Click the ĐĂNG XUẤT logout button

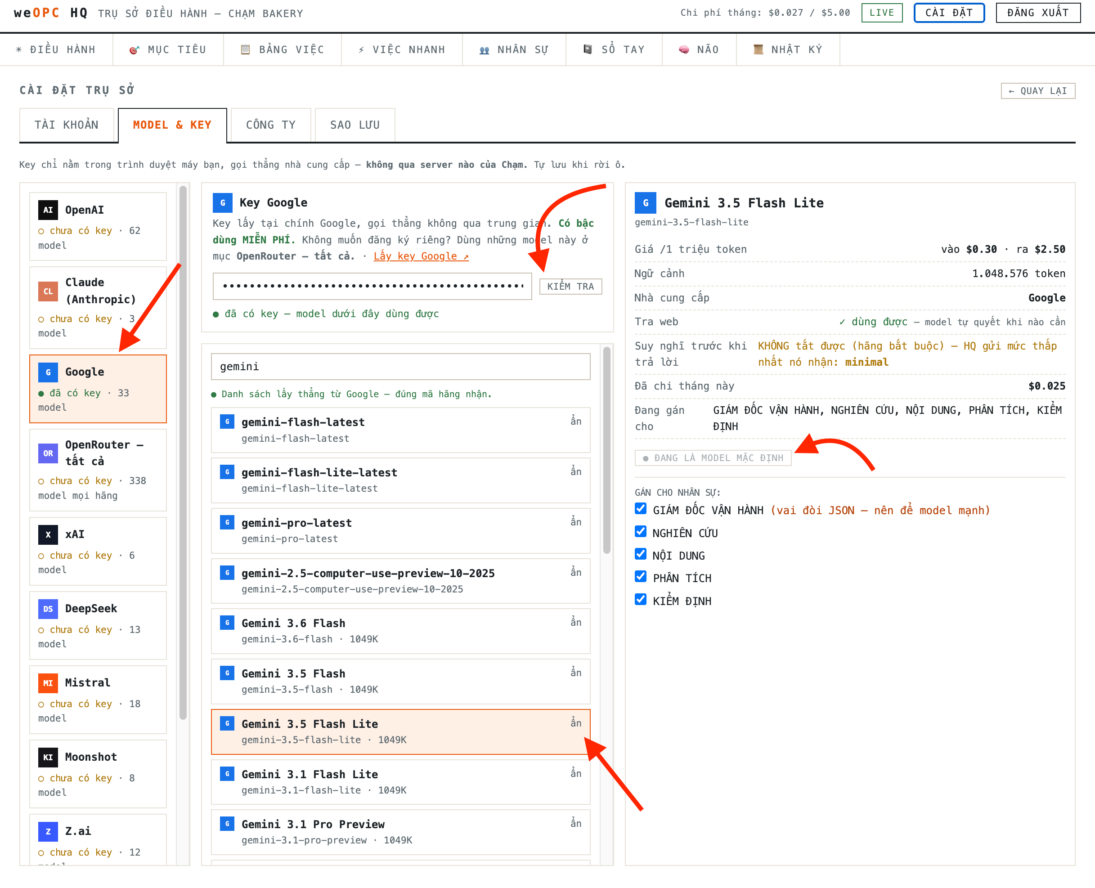1038,13
